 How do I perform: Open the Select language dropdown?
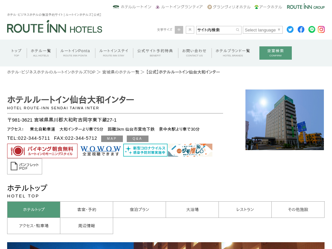(x=263, y=30)
